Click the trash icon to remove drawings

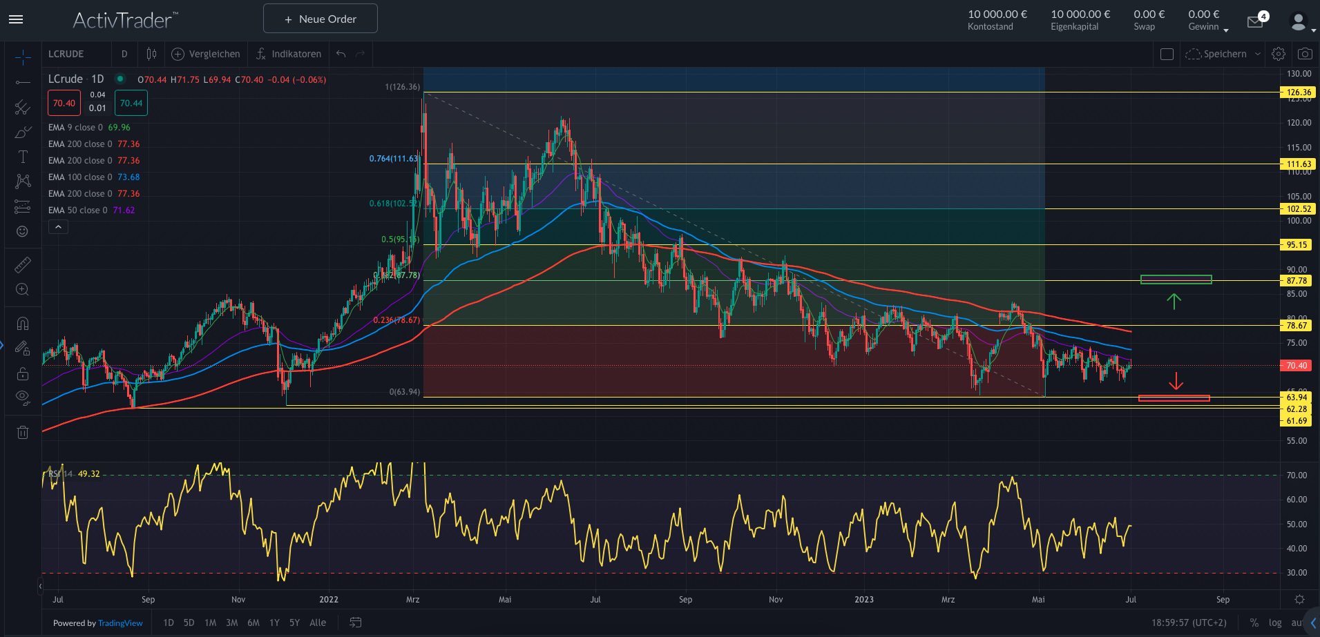23,433
